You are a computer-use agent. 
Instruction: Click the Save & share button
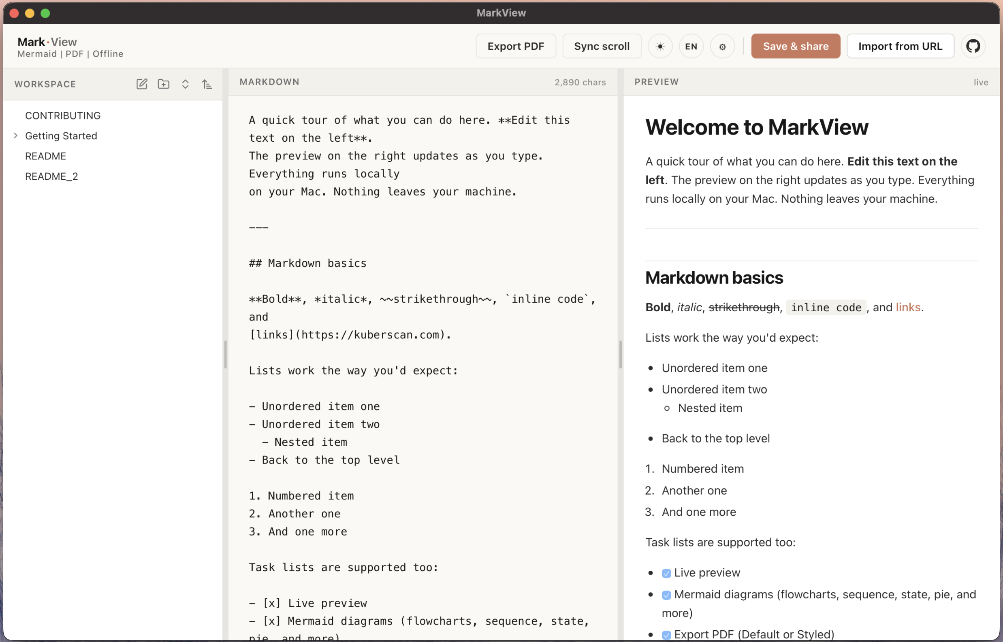click(796, 46)
